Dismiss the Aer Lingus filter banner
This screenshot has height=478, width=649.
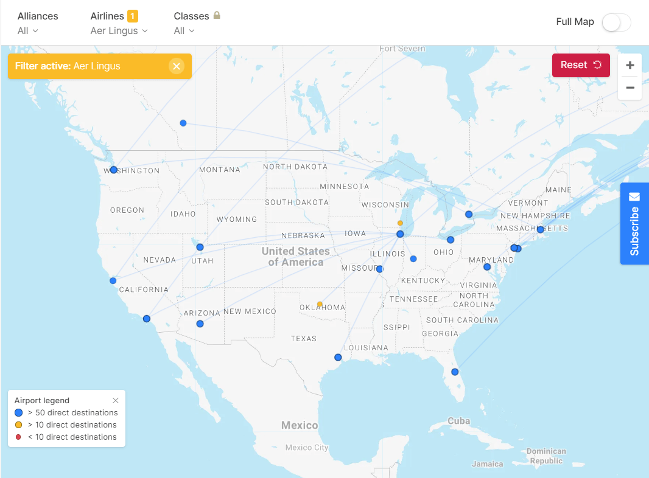click(177, 66)
